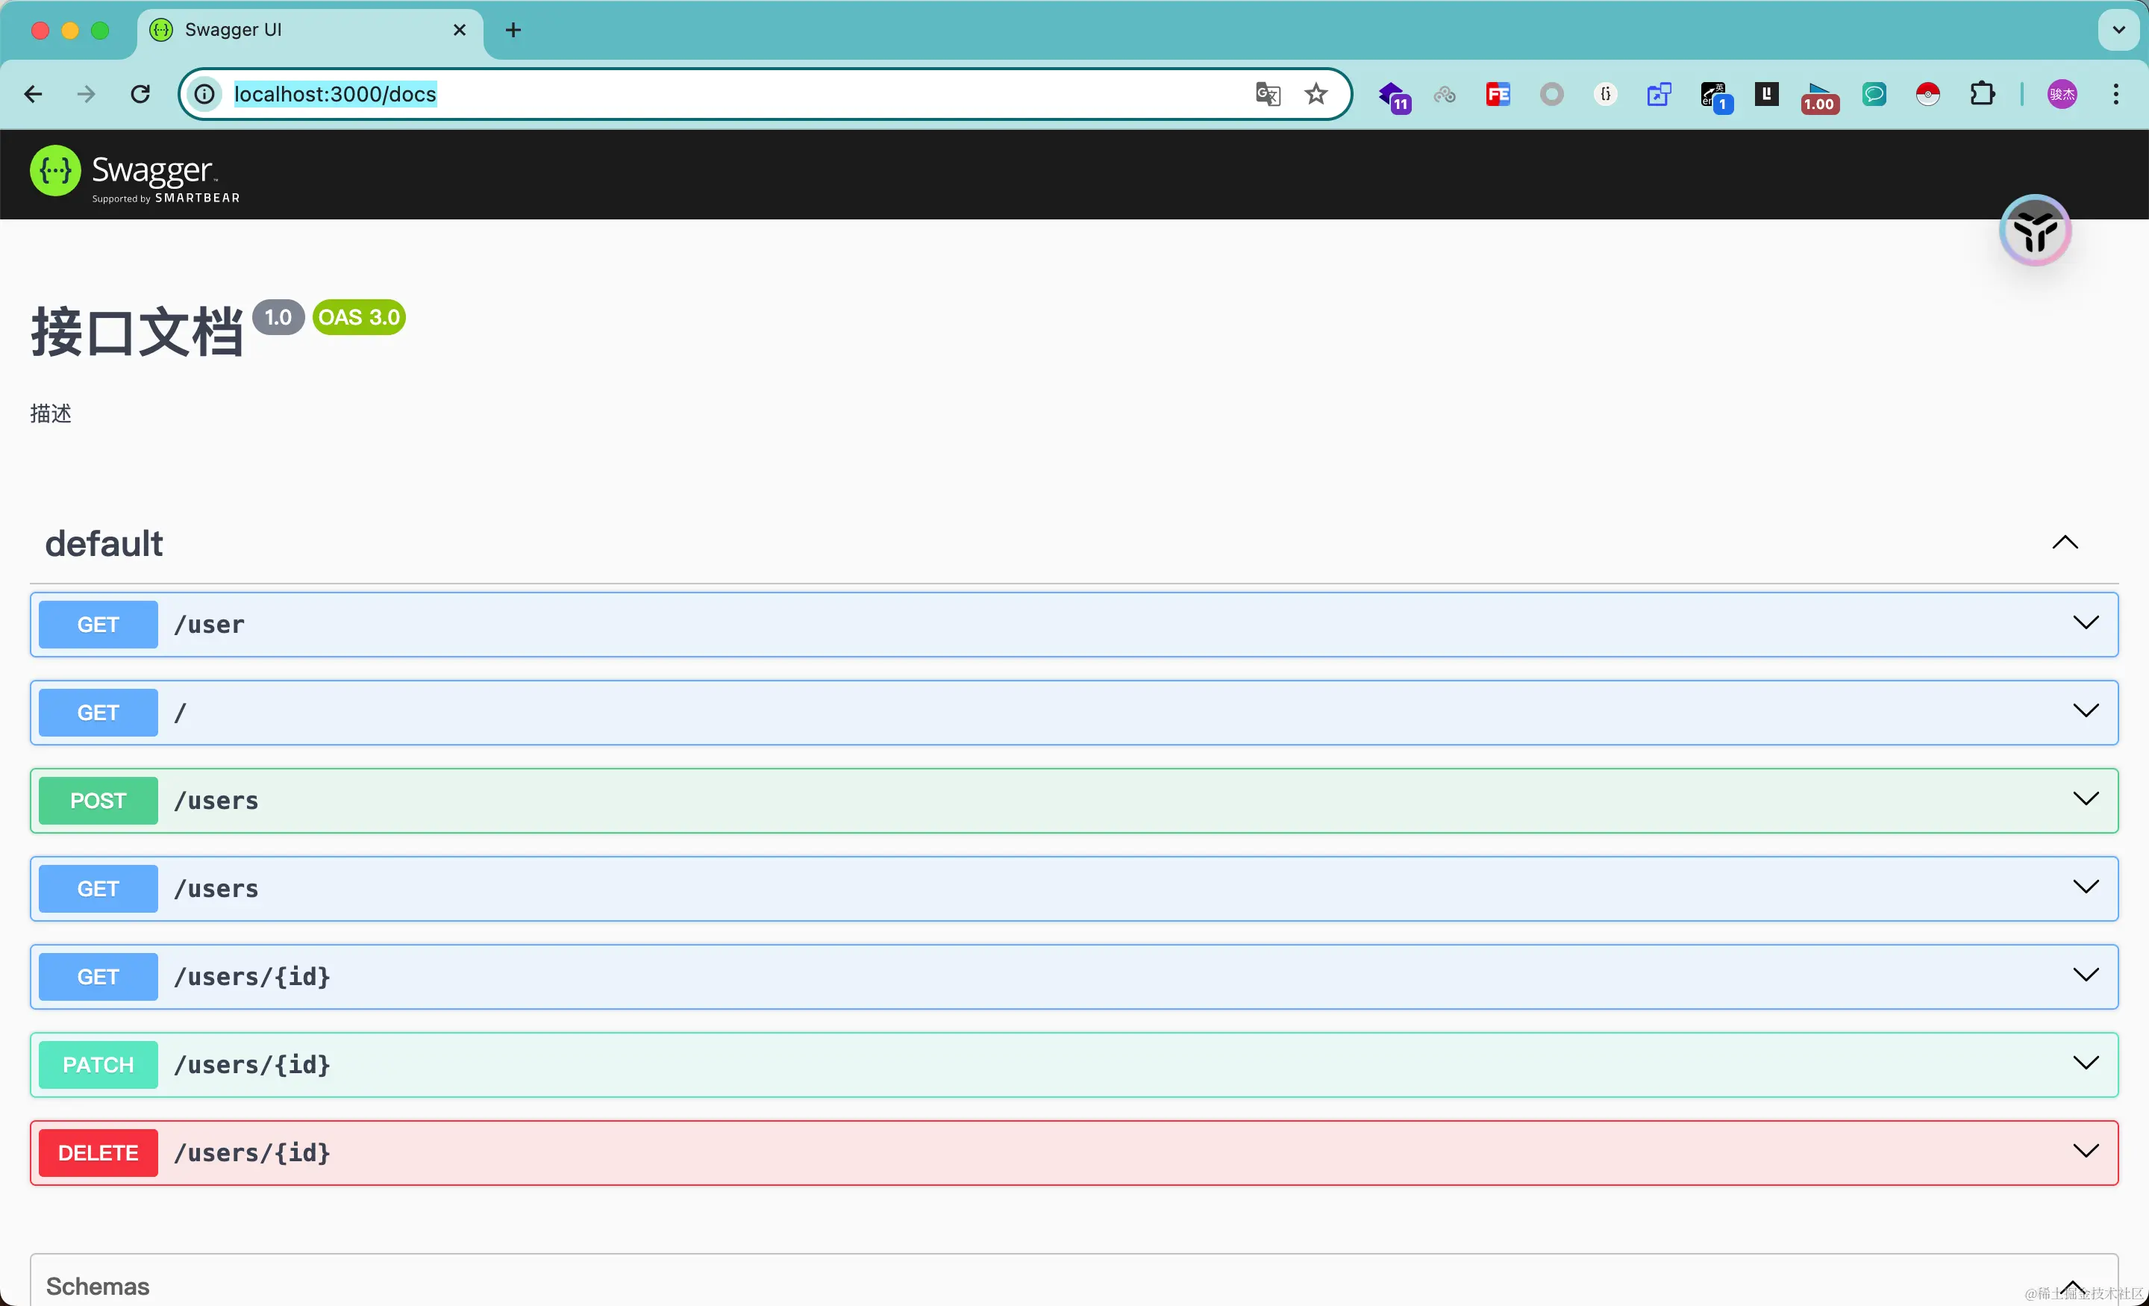This screenshot has height=1306, width=2149.
Task: Click the POST method button for /users
Action: (98, 801)
